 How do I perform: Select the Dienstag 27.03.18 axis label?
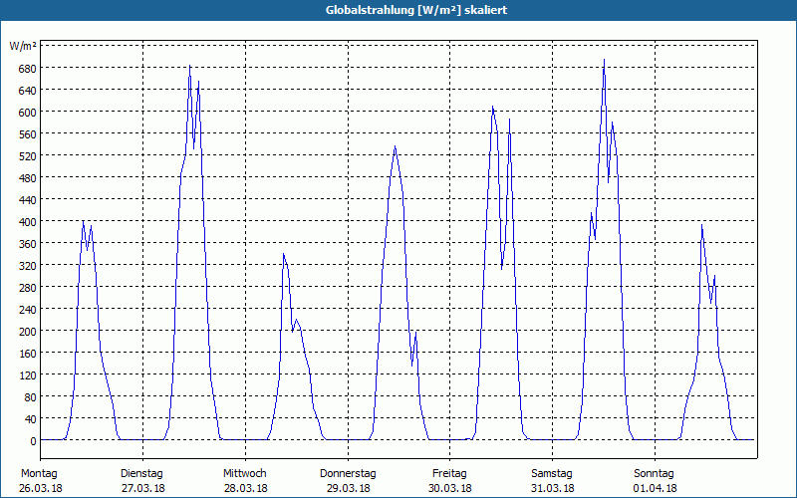tap(142, 481)
